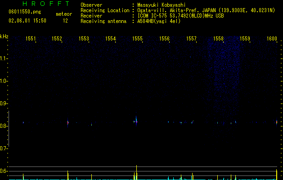This screenshot has width=283, height=180.
Task: Click the 0.6 kHz frequency label
Action: pyautogui.click(x=3, y=171)
